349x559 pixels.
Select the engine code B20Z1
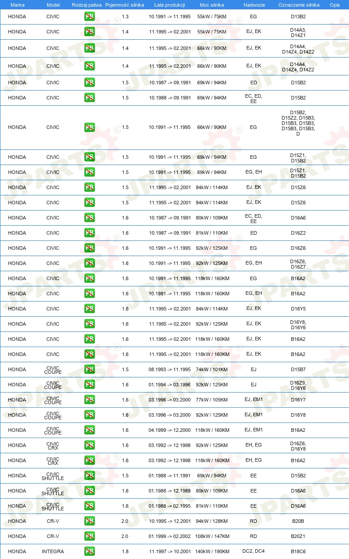click(x=298, y=536)
